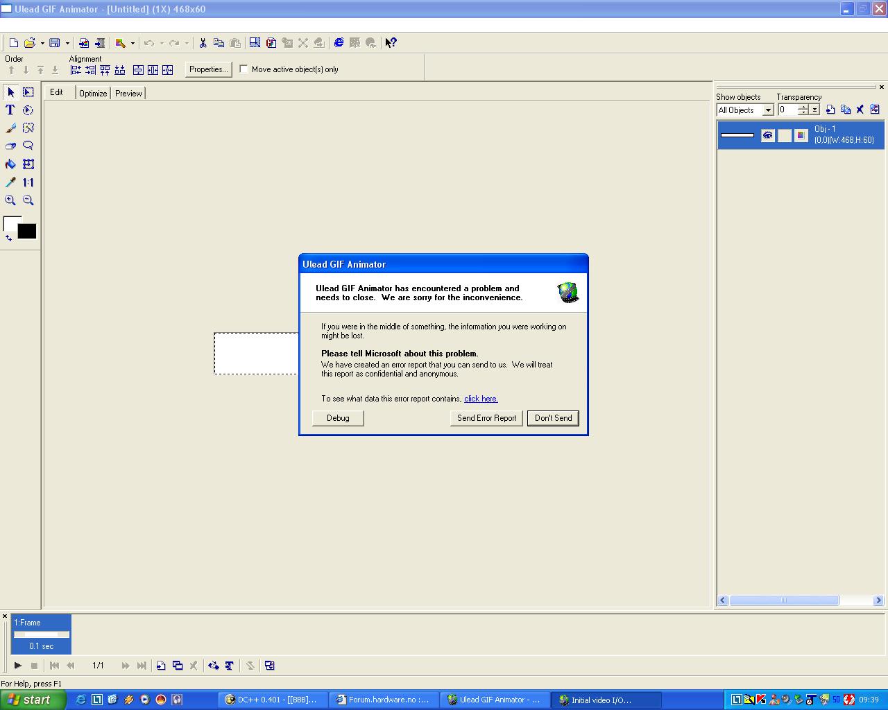This screenshot has width=888, height=710.
Task: Click the Preview in Internet Explorer icon
Action: (339, 43)
